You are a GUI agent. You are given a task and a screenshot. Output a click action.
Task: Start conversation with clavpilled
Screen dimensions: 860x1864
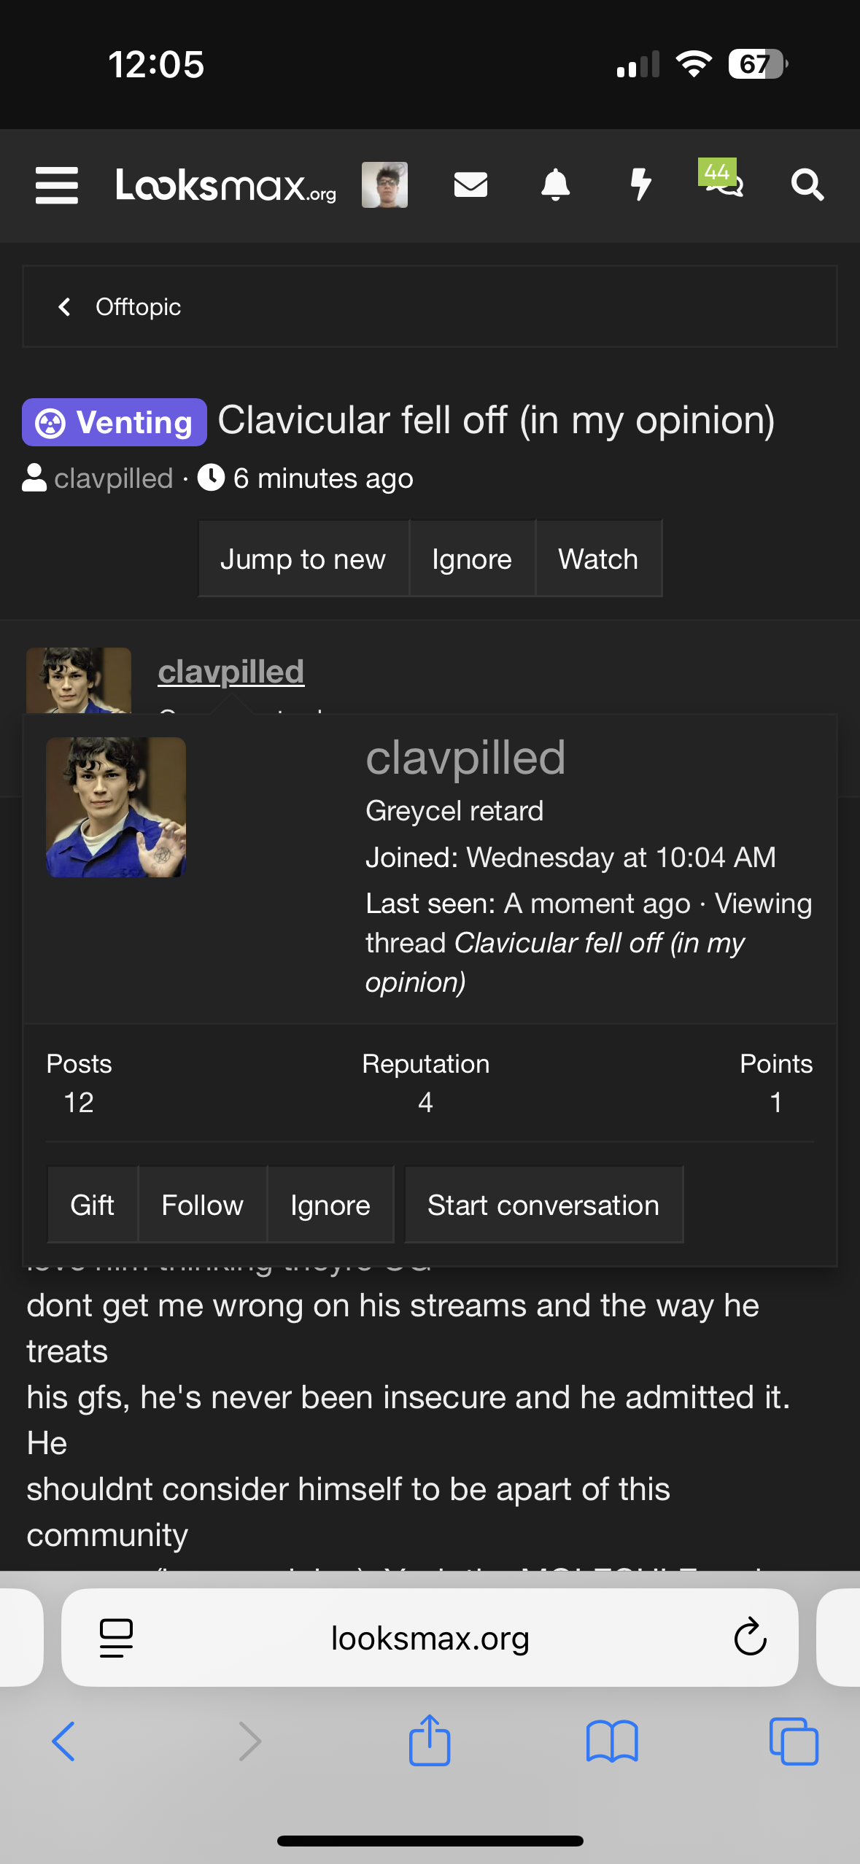[x=543, y=1205]
